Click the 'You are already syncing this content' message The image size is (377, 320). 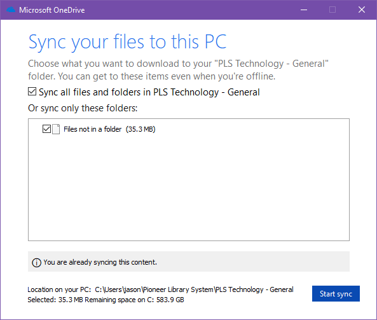pos(100,262)
